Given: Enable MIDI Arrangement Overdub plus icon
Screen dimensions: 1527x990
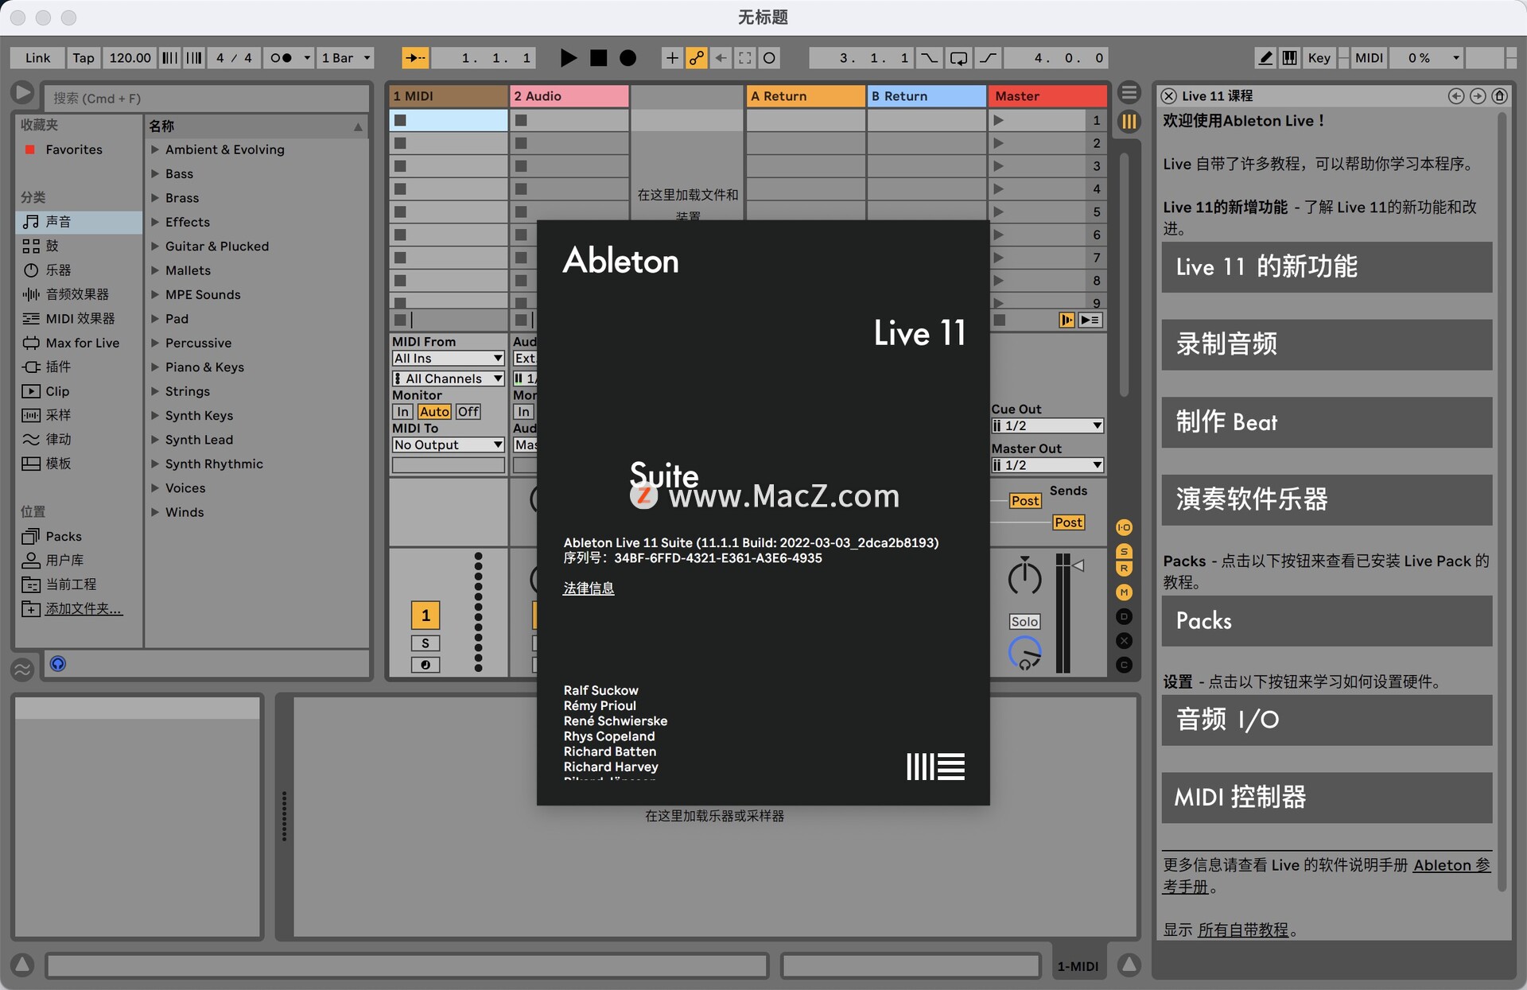Looking at the screenshot, I should (672, 58).
